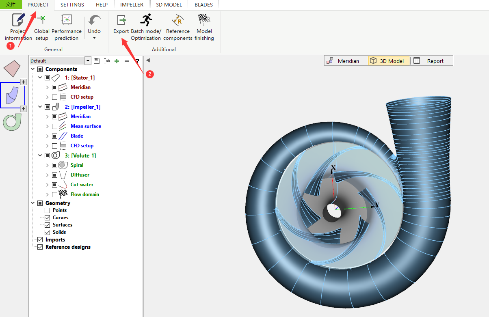Enable the Points geometry checkbox
The width and height of the screenshot is (489, 317).
point(48,210)
